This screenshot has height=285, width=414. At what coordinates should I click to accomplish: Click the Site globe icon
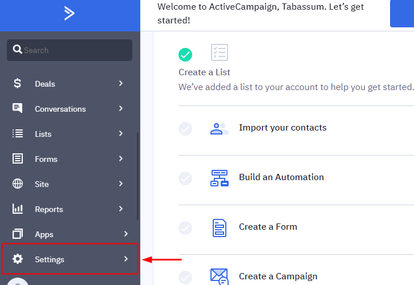point(18,184)
